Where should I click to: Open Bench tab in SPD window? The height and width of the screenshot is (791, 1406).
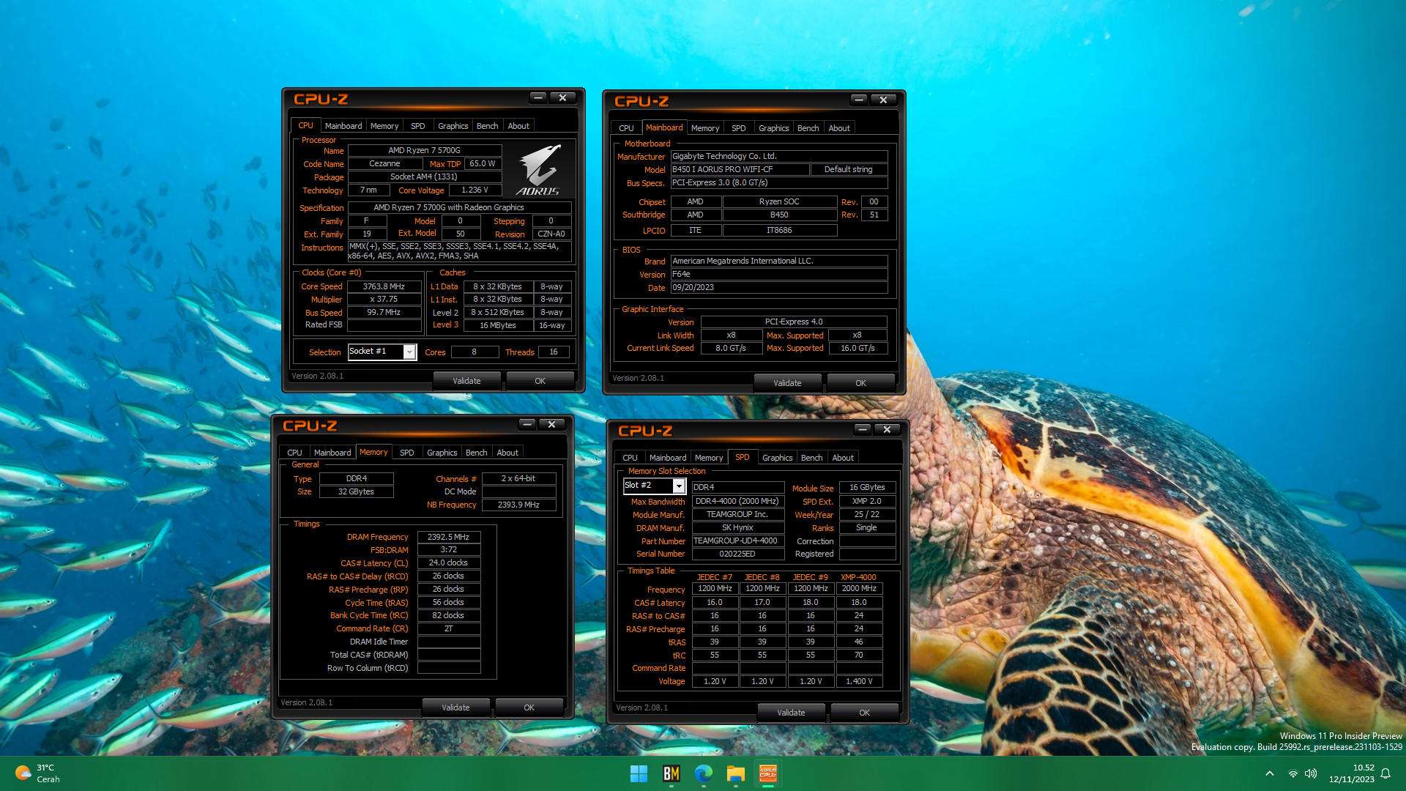pos(811,458)
